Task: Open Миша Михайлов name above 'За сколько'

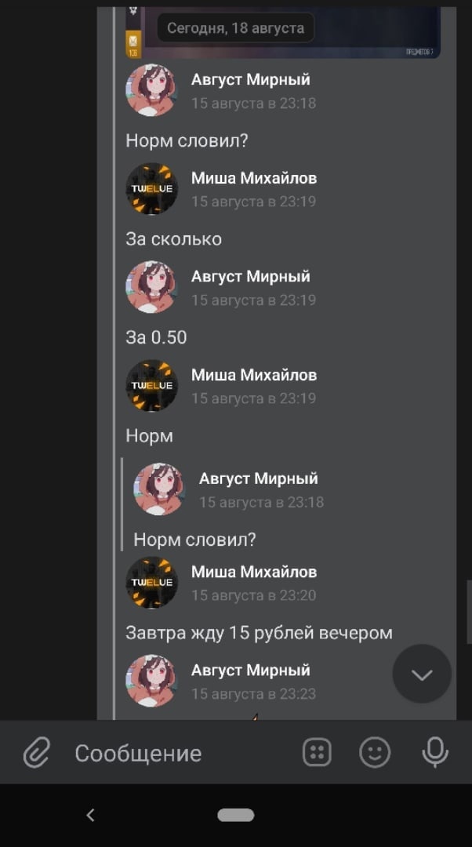Action: [x=254, y=178]
